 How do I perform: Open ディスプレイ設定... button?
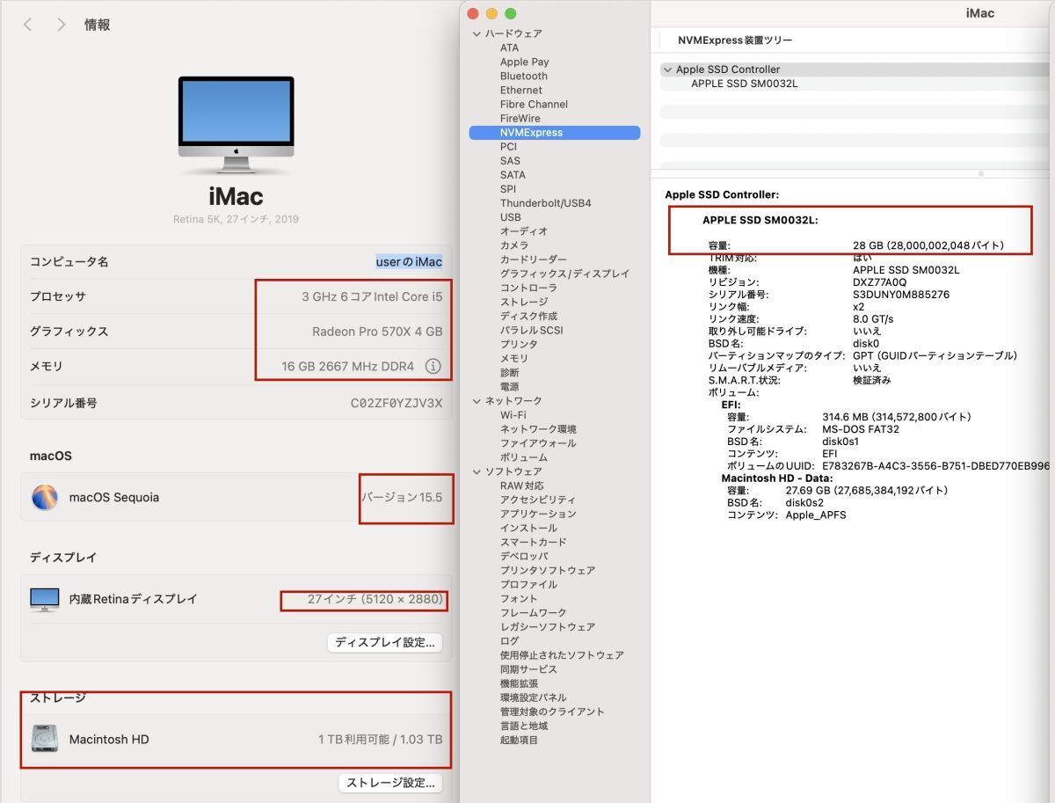point(385,642)
